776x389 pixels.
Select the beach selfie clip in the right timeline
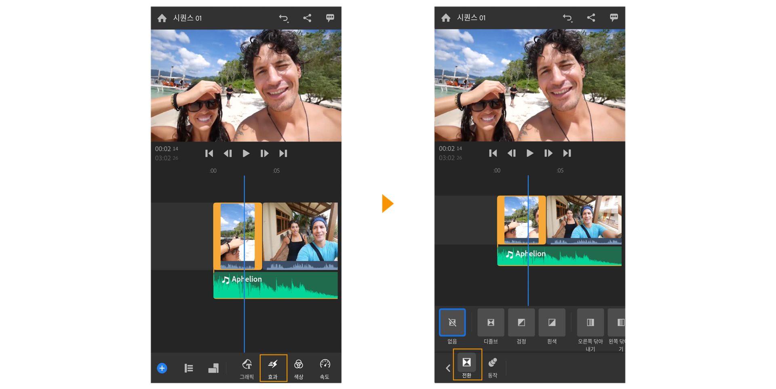(x=521, y=220)
